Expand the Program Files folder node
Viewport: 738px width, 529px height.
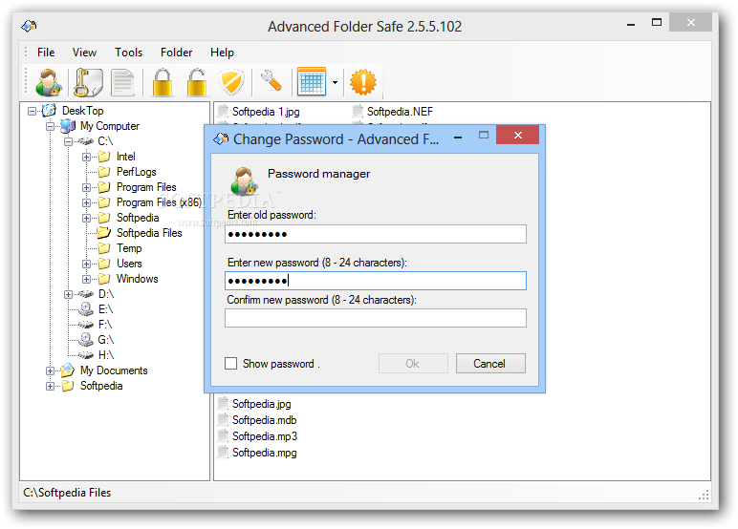(87, 187)
